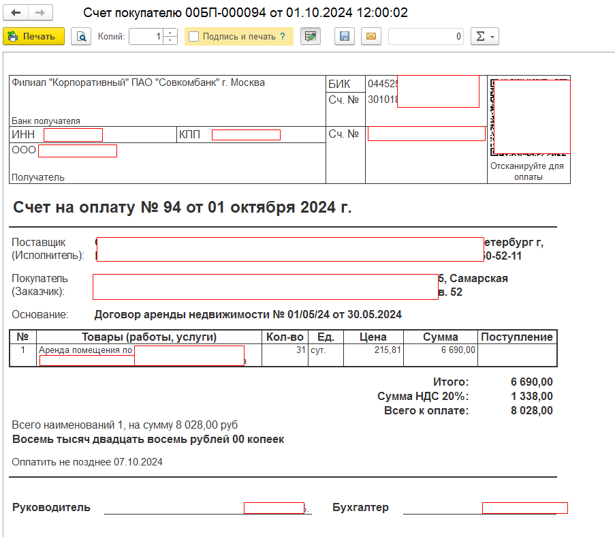Click the Основание label
This screenshot has width=615, height=537.
(x=40, y=315)
